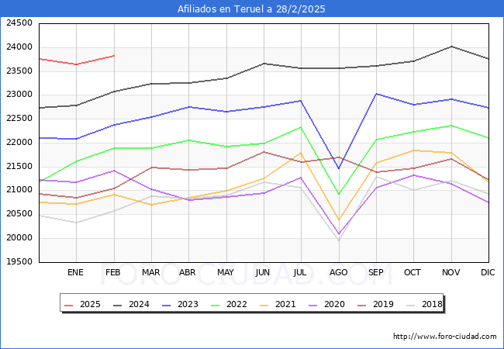Click the 24000 y-axis value
504x349 pixels.
tap(19, 47)
